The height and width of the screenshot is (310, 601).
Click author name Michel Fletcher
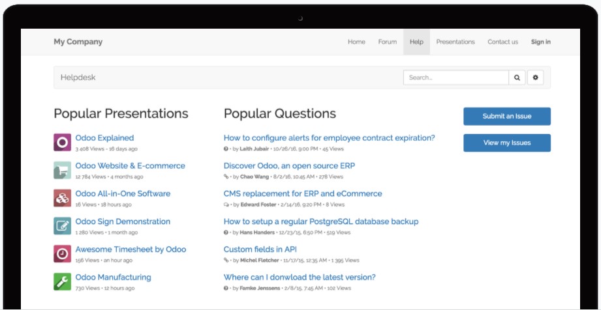tap(260, 261)
